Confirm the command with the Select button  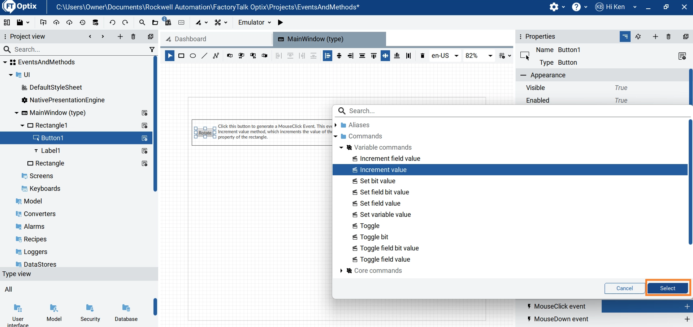tap(667, 288)
